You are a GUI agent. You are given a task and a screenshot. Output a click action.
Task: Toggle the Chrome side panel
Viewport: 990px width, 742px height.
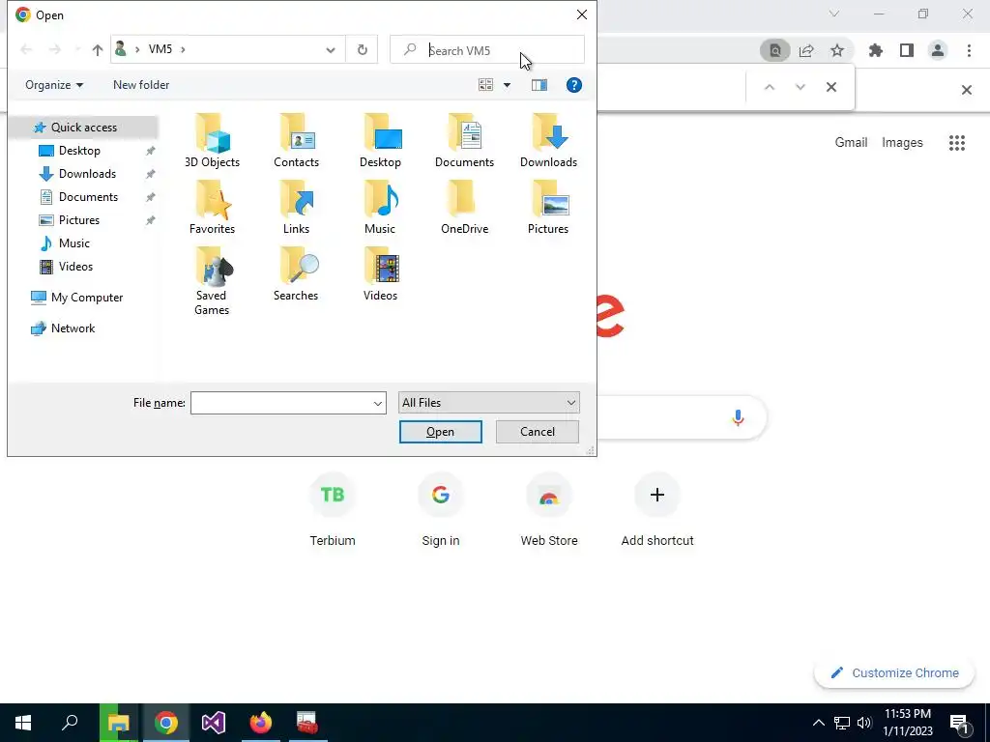(907, 50)
